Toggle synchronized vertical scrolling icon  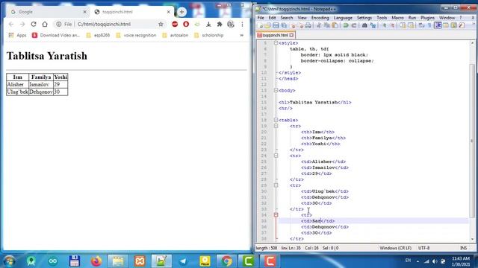(403, 25)
